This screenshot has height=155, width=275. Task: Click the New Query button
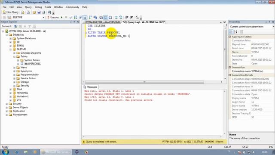(10, 12)
